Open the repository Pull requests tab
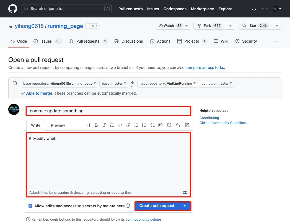Screen dimensions: 290x222 tap(88, 41)
